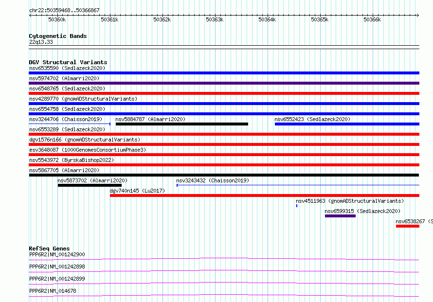This screenshot has width=433, height=302.
Task: Select the 22q13.33 band label
Action: pos(41,42)
